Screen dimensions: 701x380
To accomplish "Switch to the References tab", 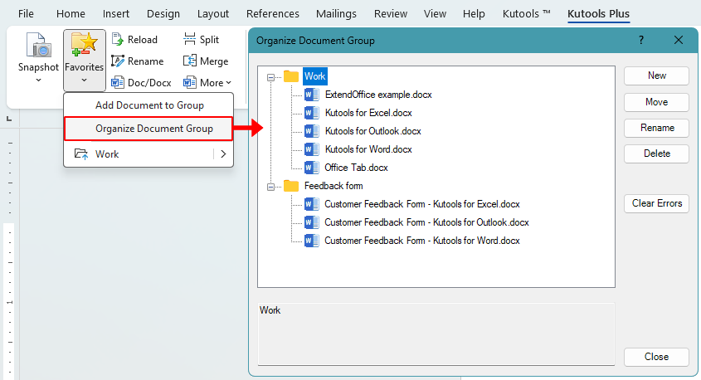I will pos(273,14).
